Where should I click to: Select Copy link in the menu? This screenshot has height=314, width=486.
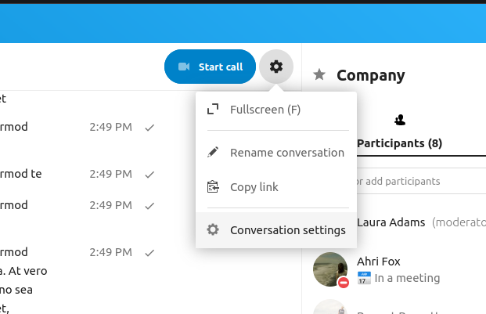(254, 187)
